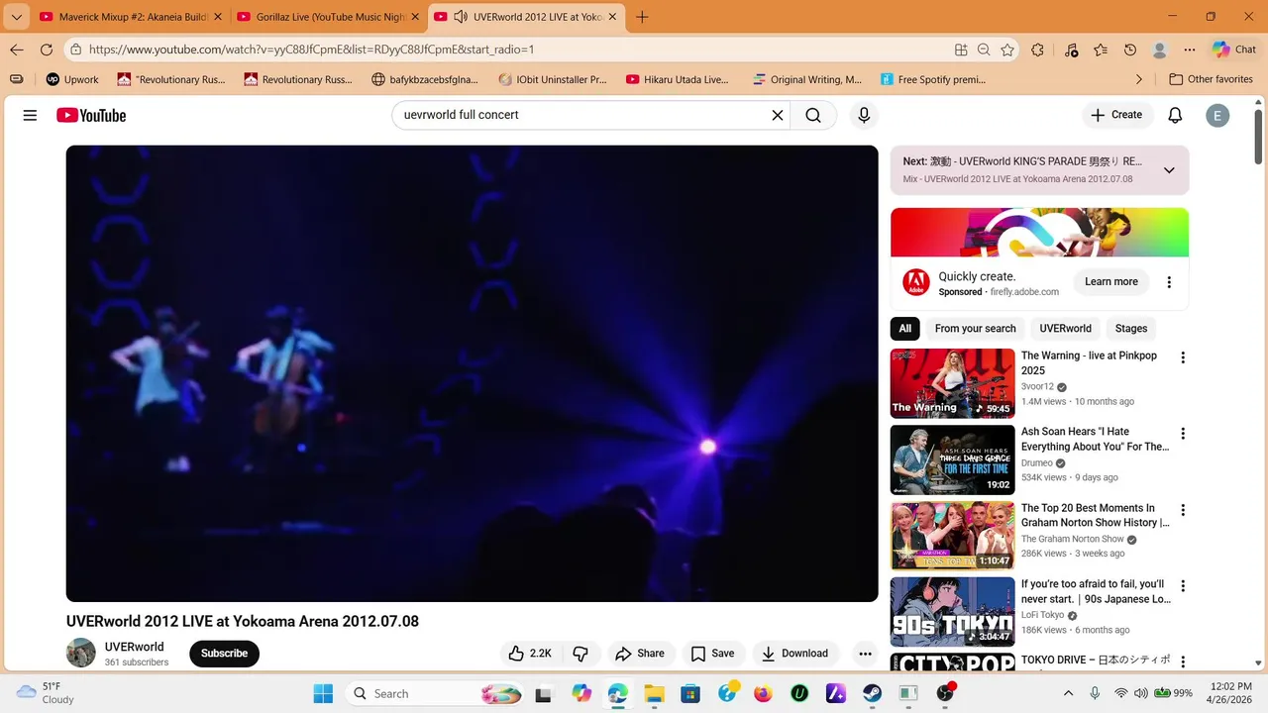Viewport: 1268px width, 713px height.
Task: Open YouTube notifications bell
Action: pos(1175,115)
